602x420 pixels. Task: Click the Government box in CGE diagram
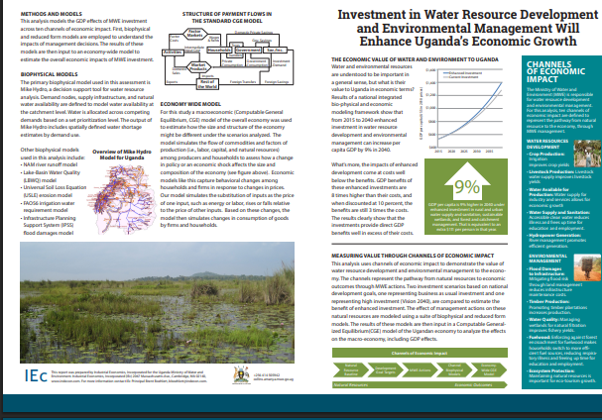[248, 50]
